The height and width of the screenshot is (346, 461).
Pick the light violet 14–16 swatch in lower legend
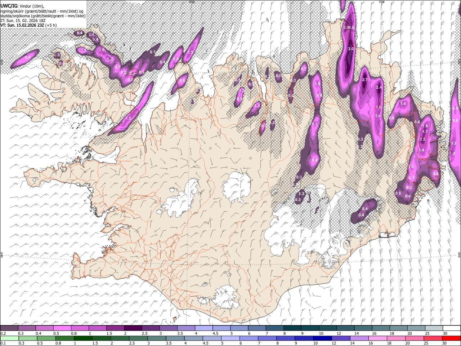click(359, 338)
